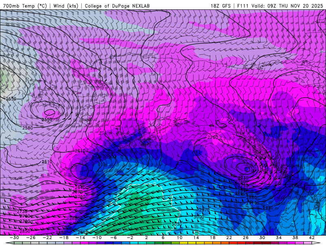
Task: Click the 2580 contour label
Action: 28,128
